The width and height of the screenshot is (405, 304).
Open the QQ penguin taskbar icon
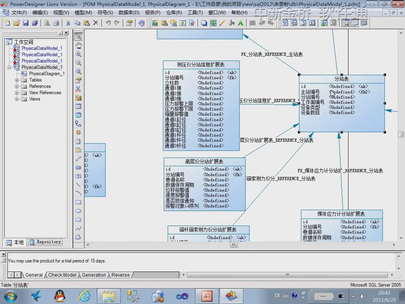click(x=60, y=296)
